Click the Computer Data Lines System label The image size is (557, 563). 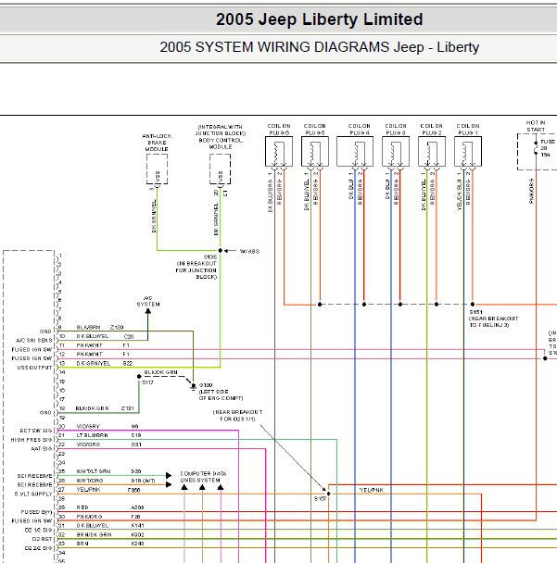click(203, 477)
